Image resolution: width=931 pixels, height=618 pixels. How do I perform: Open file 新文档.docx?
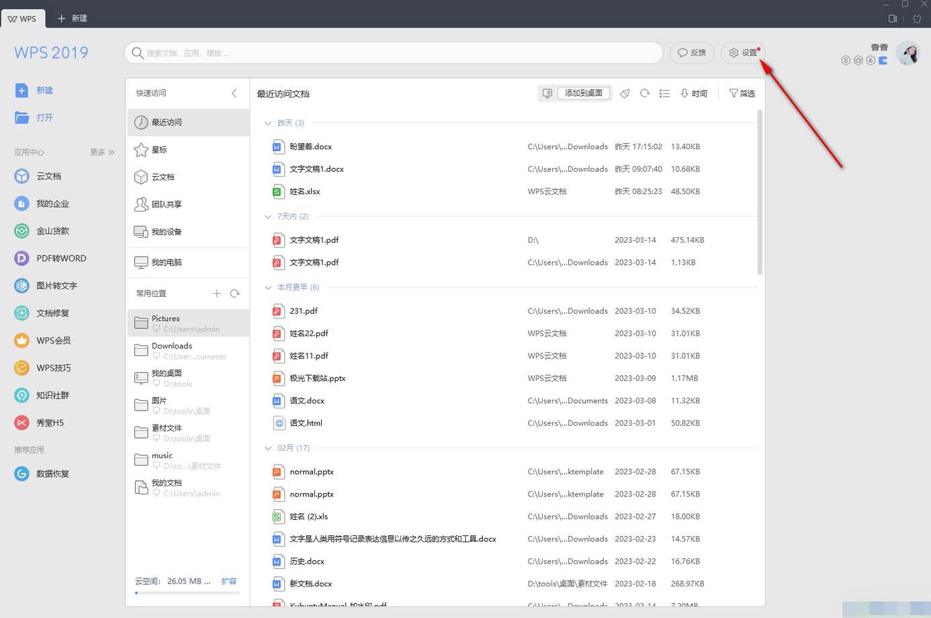pos(310,584)
